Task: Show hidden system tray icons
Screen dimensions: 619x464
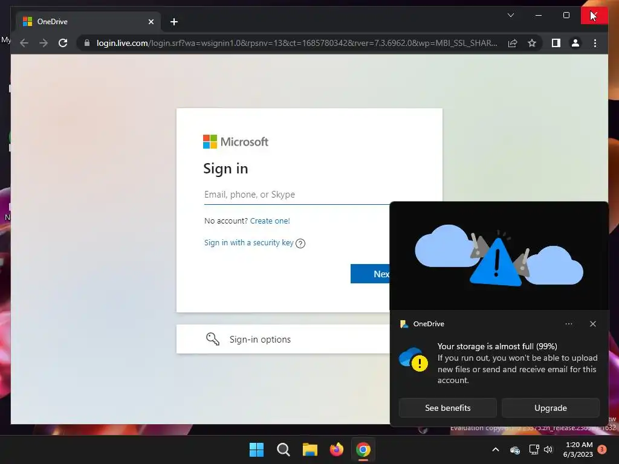Action: (x=496, y=449)
